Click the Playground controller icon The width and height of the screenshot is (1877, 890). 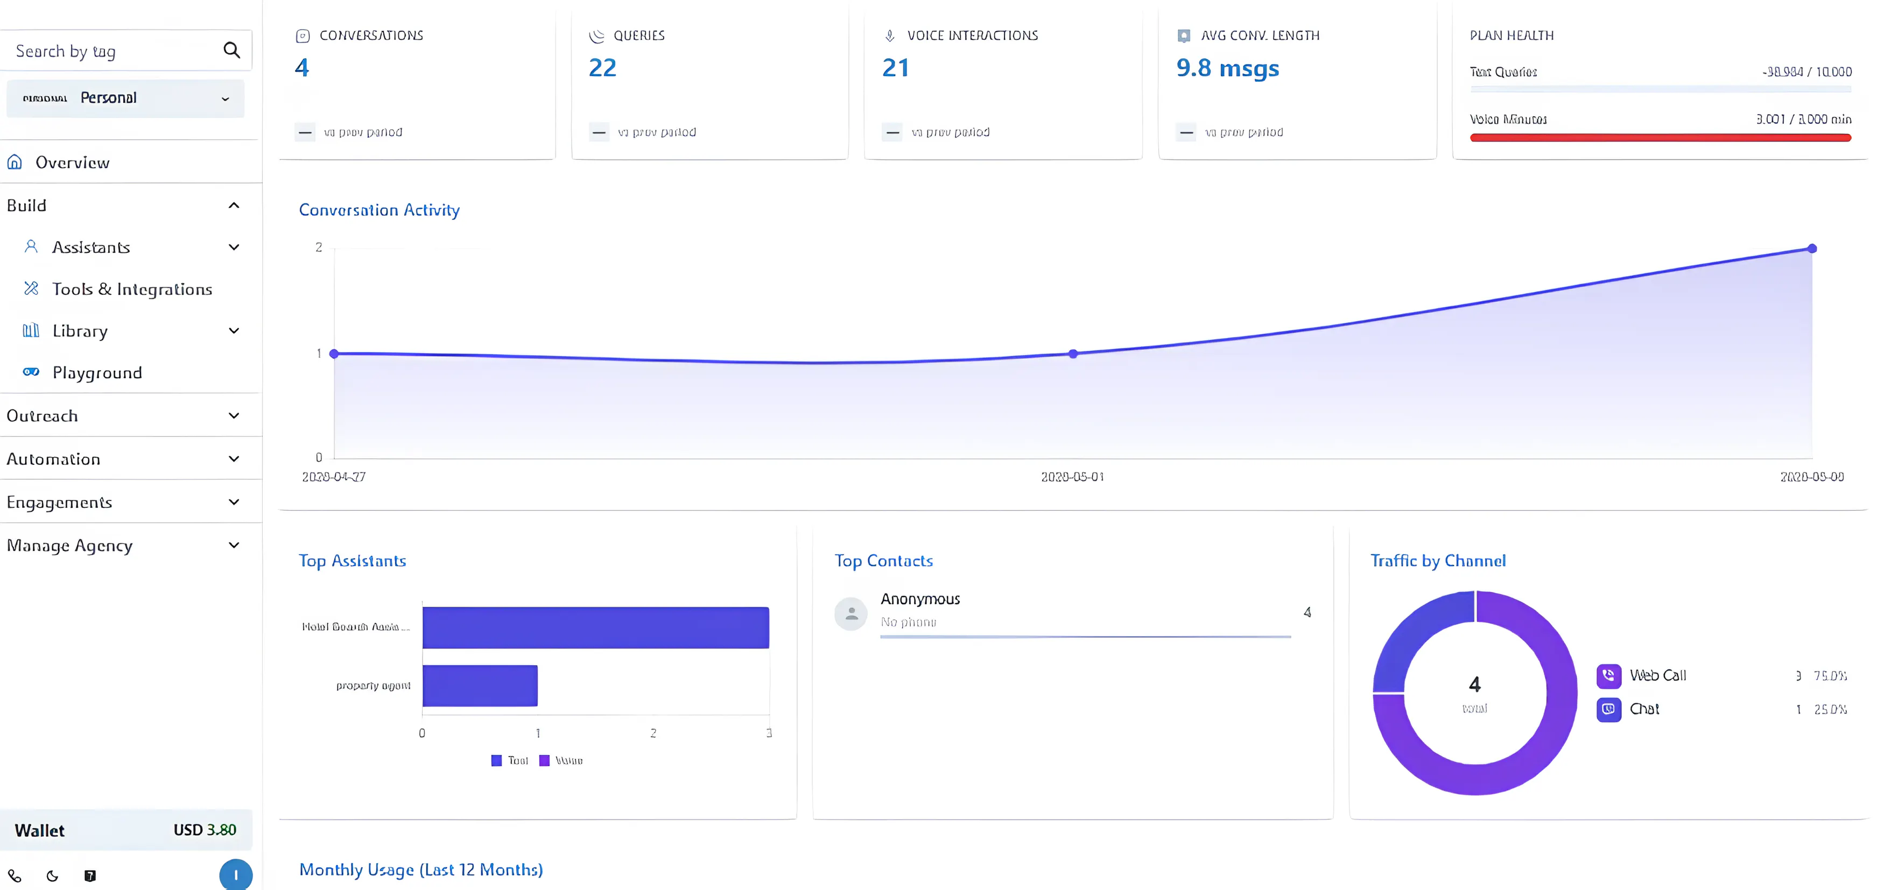point(31,372)
